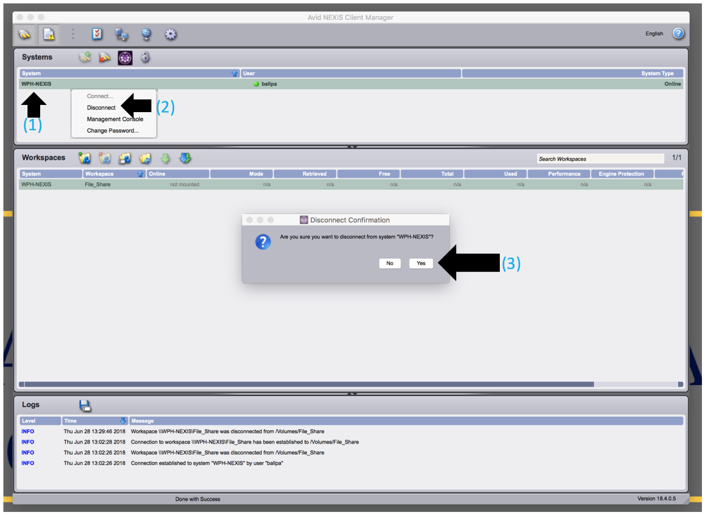Click the blue help question mark icon
The width and height of the screenshot is (707, 517).
[678, 33]
